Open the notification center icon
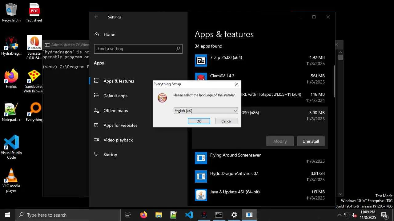The width and height of the screenshot is (394, 221). pyautogui.click(x=384, y=215)
